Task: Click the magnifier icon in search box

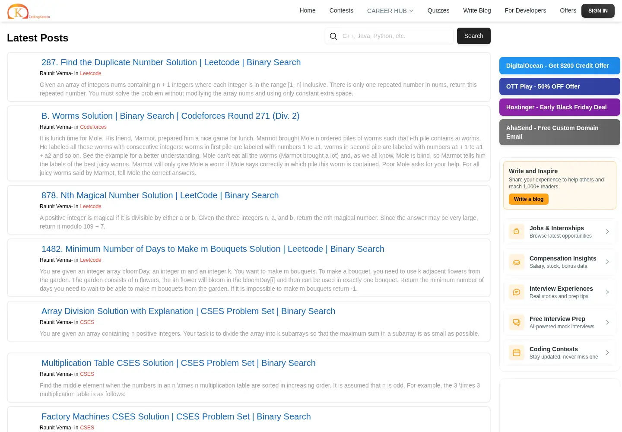Action: [x=333, y=36]
